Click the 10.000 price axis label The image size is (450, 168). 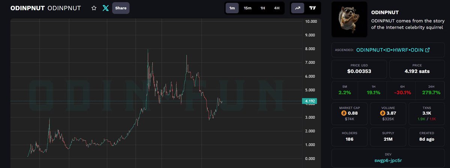[311, 21]
